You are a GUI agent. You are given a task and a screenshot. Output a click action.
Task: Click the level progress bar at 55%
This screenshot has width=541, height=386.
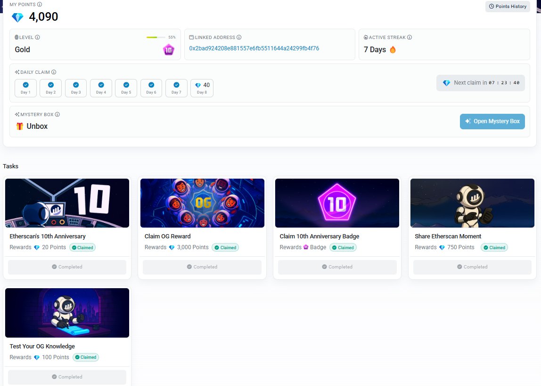point(156,37)
